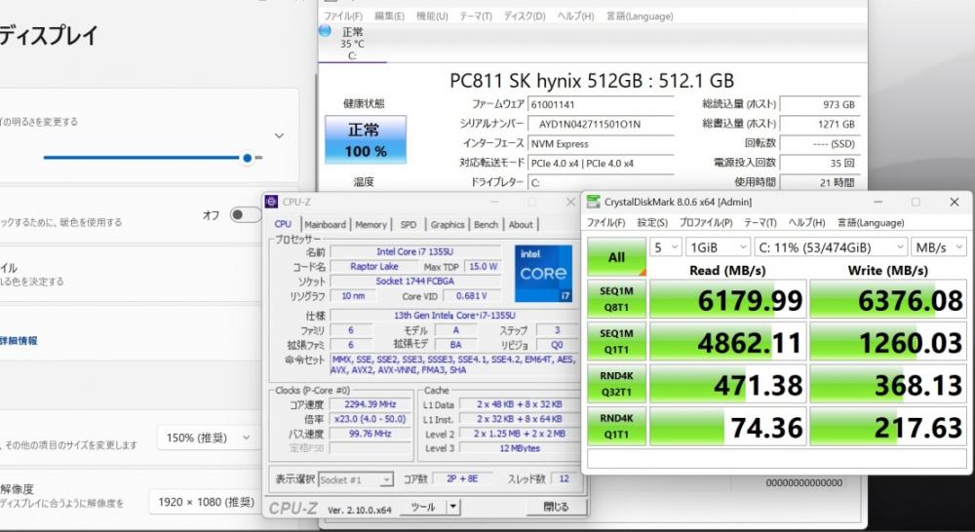This screenshot has width=975, height=532.
Task: Open プロファイル(P) menu in CrystalDiskMark
Action: click(x=706, y=222)
